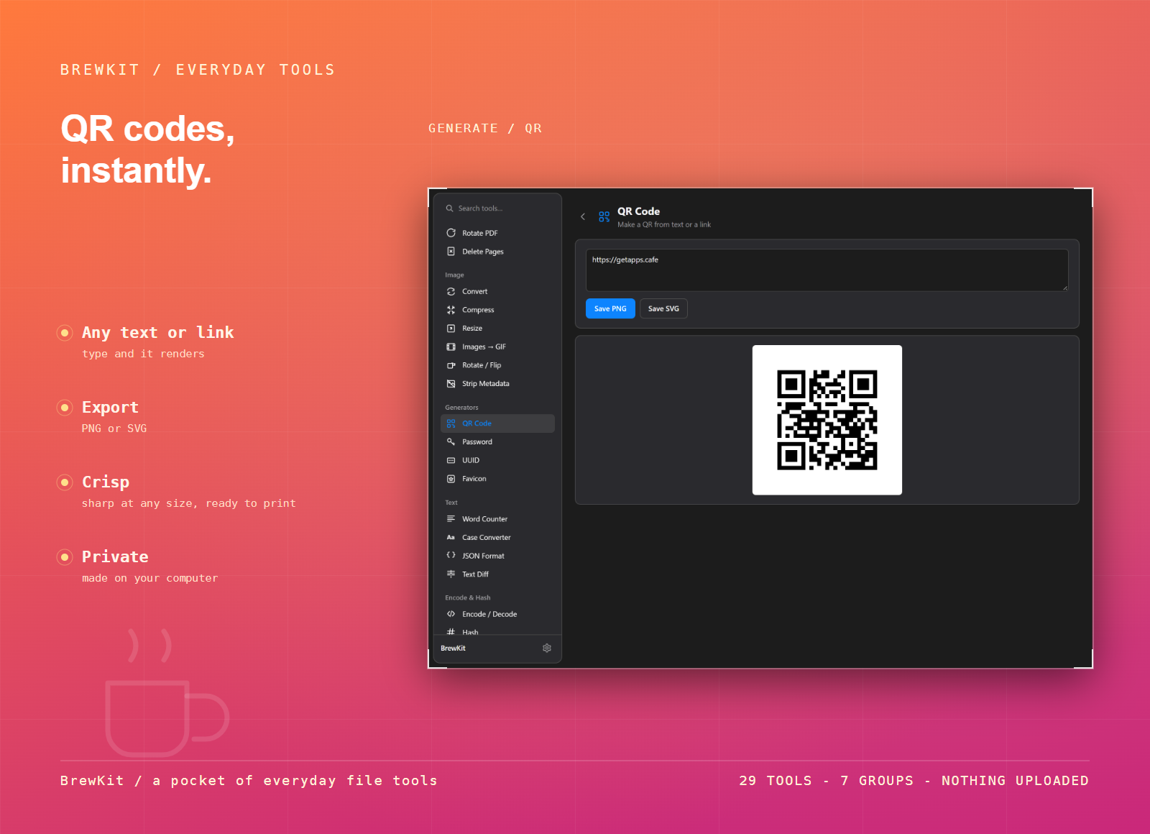Click the Image section heading

coord(454,275)
